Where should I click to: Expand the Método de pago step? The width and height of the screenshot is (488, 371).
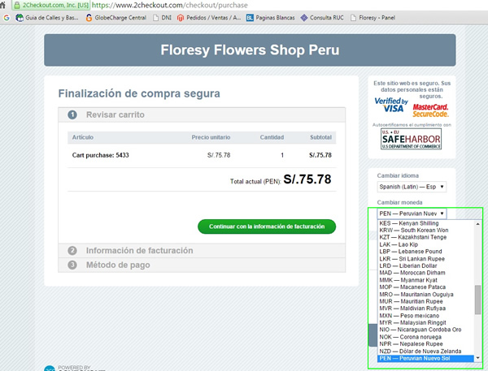202,265
